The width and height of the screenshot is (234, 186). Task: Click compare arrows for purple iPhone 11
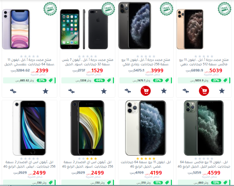click(13, 91)
